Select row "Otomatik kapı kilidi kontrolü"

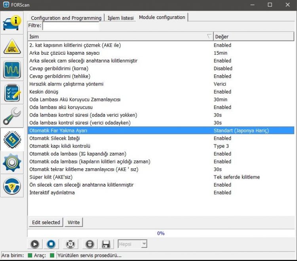coord(161,146)
